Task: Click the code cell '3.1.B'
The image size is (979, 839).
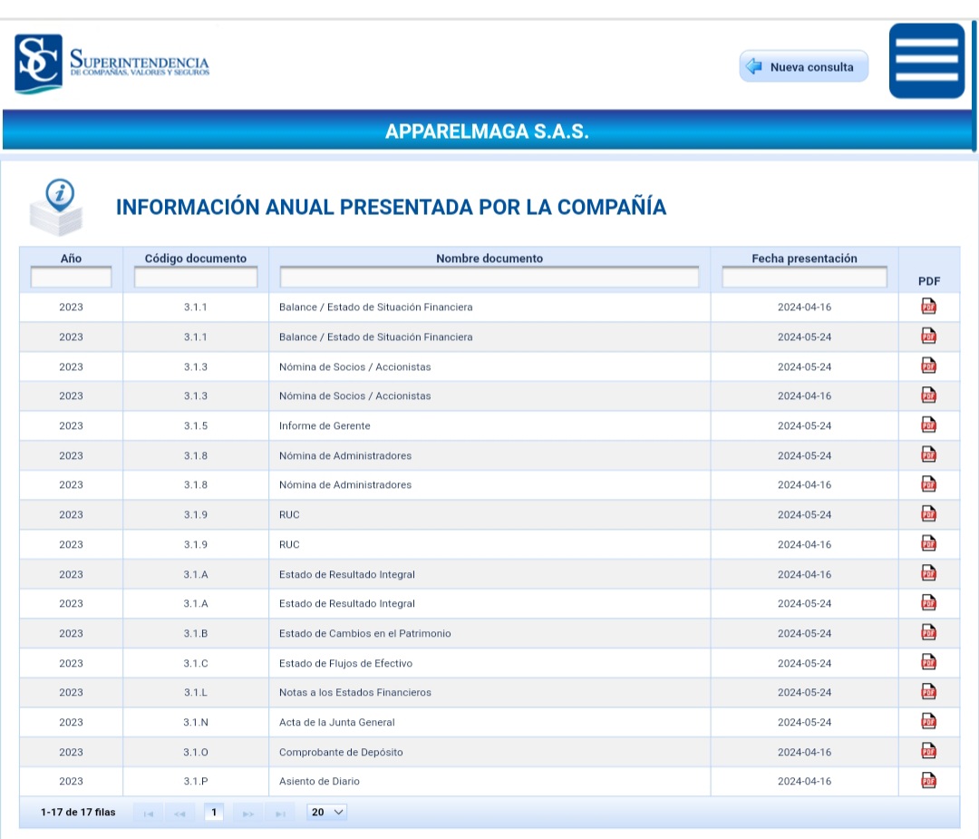Action: click(196, 633)
